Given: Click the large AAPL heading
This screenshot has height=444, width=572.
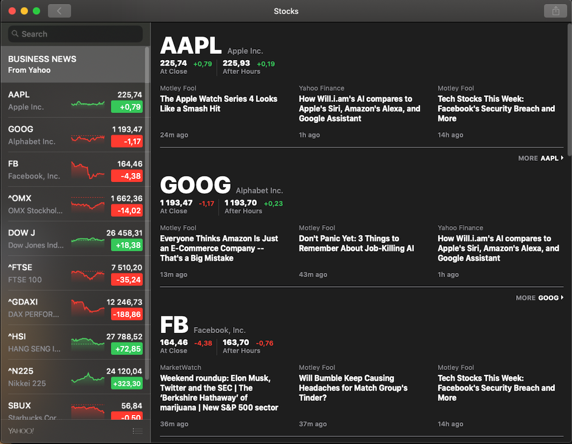Looking at the screenshot, I should (x=191, y=45).
